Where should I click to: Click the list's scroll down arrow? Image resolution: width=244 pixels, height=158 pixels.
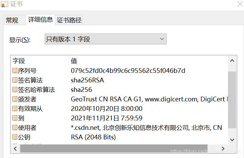pyautogui.click(x=232, y=140)
